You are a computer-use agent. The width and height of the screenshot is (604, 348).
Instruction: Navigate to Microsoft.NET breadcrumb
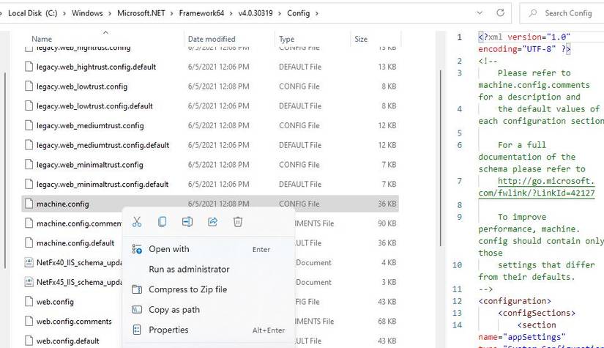point(141,13)
